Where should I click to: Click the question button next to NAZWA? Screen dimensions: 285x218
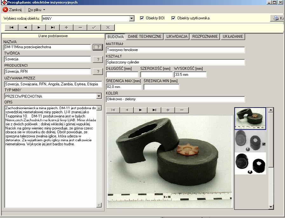pyautogui.click(x=98, y=47)
